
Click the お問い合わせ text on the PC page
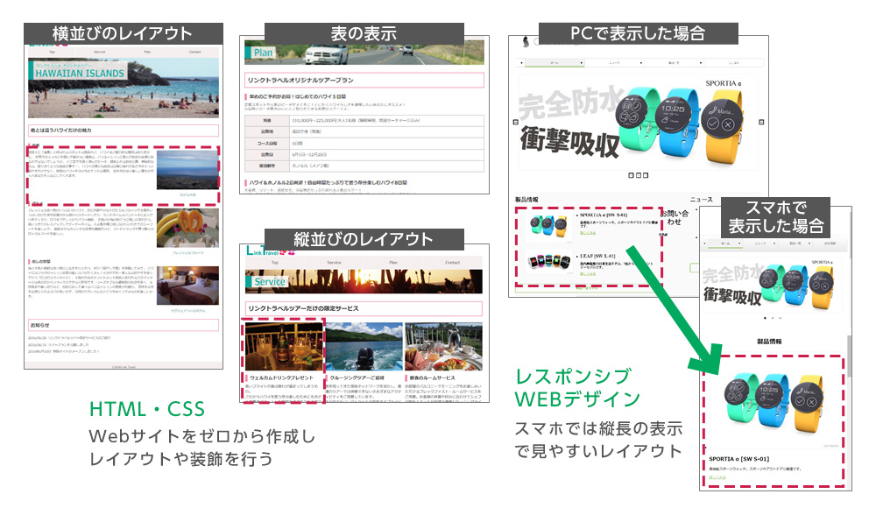(675, 217)
